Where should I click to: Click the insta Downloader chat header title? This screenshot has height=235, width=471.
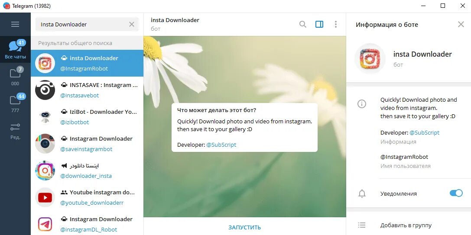pyautogui.click(x=175, y=20)
